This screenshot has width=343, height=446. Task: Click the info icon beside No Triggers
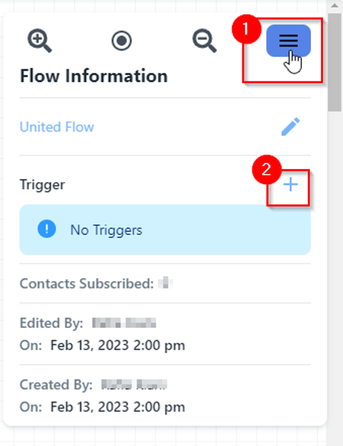coord(46,230)
